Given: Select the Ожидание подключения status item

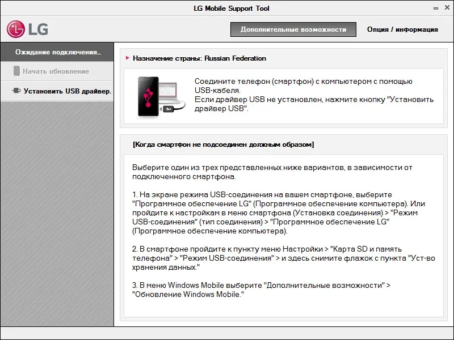Looking at the screenshot, I should click(57, 52).
